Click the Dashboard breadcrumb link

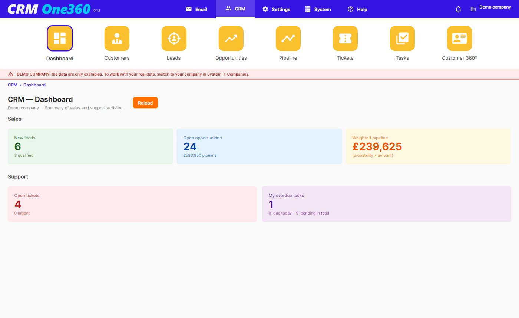(34, 85)
